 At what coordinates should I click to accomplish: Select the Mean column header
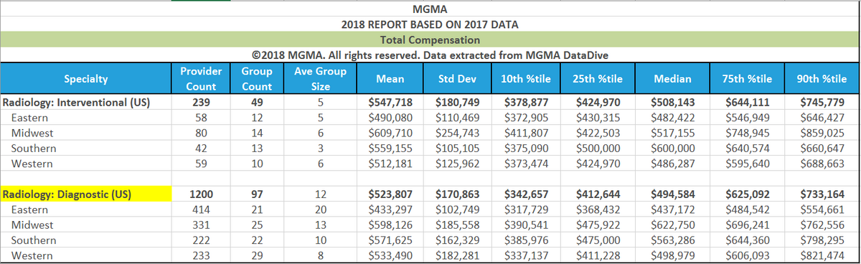(x=390, y=79)
